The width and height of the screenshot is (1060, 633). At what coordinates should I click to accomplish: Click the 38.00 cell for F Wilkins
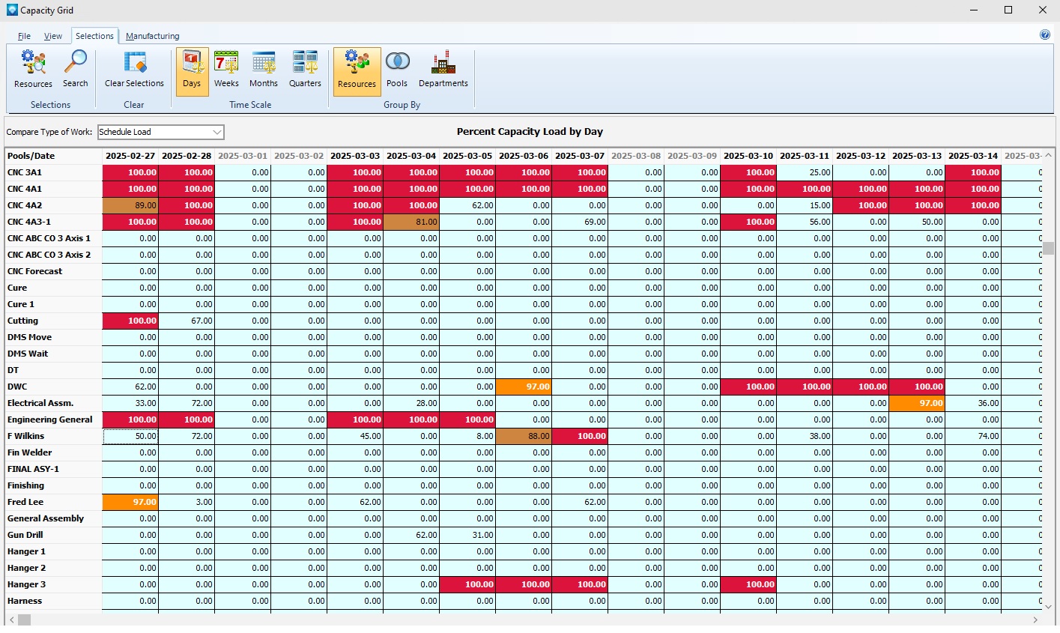click(805, 436)
